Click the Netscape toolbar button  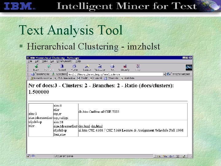[99, 67]
